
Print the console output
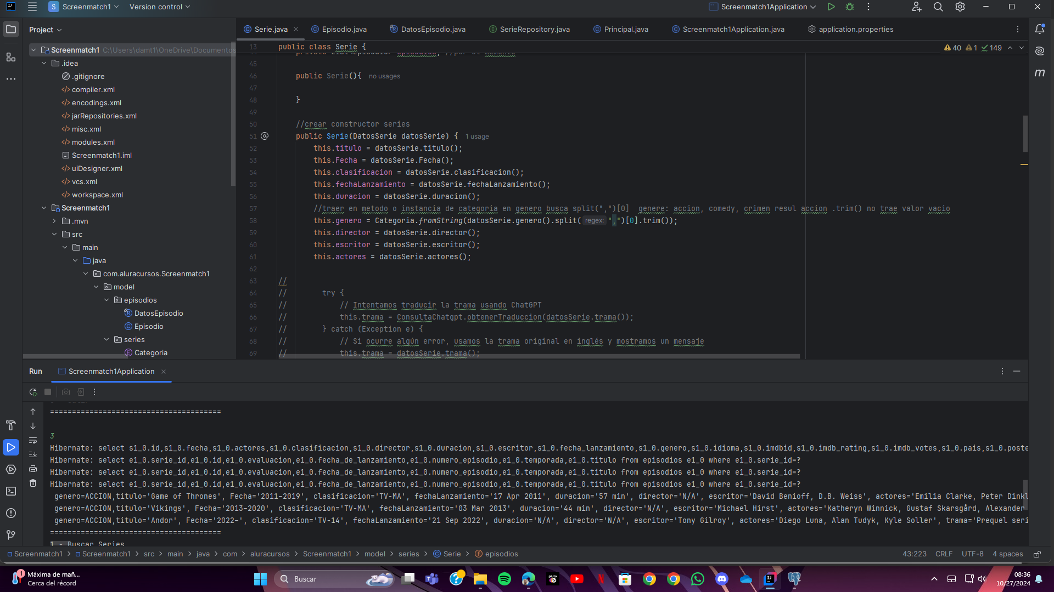coord(33,469)
